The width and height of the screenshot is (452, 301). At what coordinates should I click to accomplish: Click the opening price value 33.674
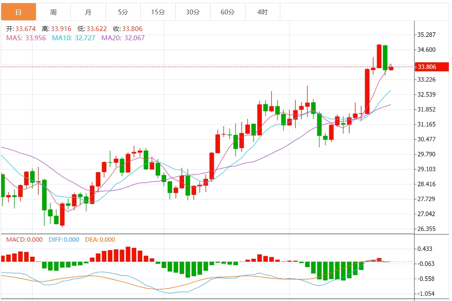[x=26, y=29]
